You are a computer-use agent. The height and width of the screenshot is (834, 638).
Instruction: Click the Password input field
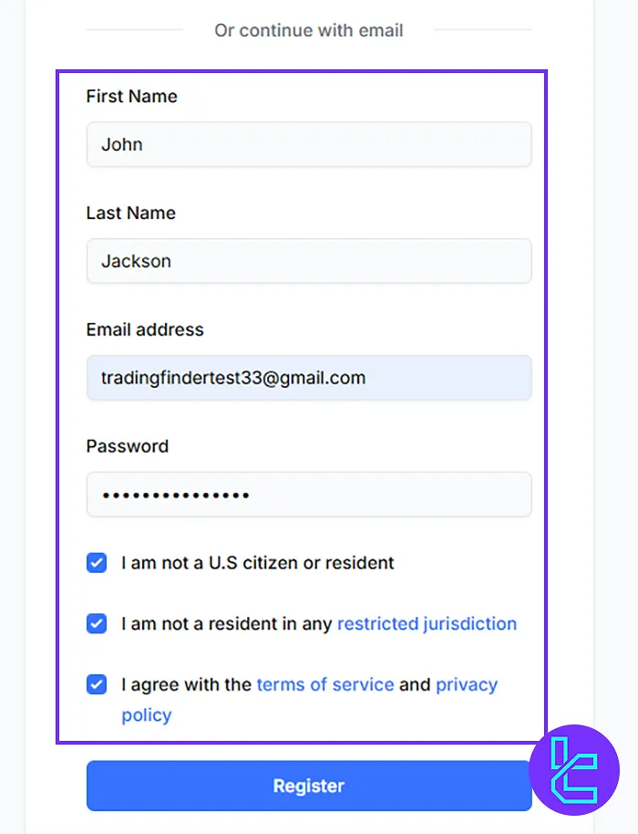[x=309, y=495]
